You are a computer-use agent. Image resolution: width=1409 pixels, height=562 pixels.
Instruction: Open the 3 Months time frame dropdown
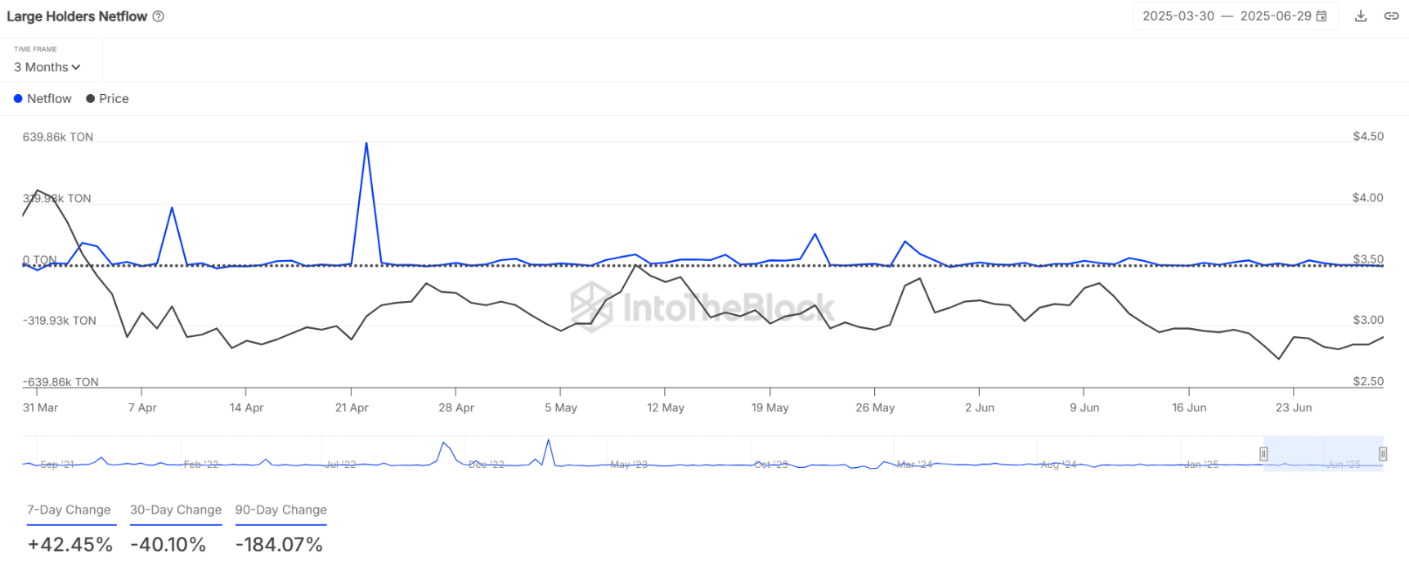click(x=47, y=67)
